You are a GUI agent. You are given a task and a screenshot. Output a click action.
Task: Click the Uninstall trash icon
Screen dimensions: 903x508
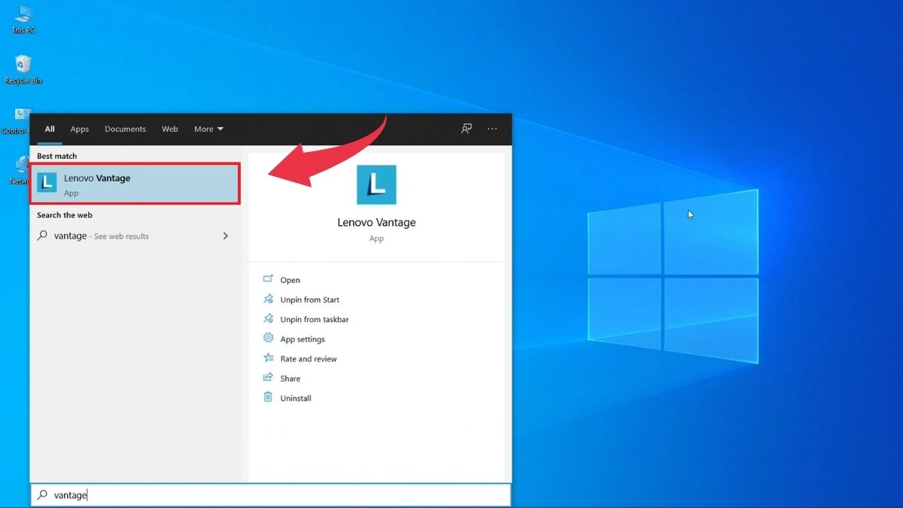(268, 397)
